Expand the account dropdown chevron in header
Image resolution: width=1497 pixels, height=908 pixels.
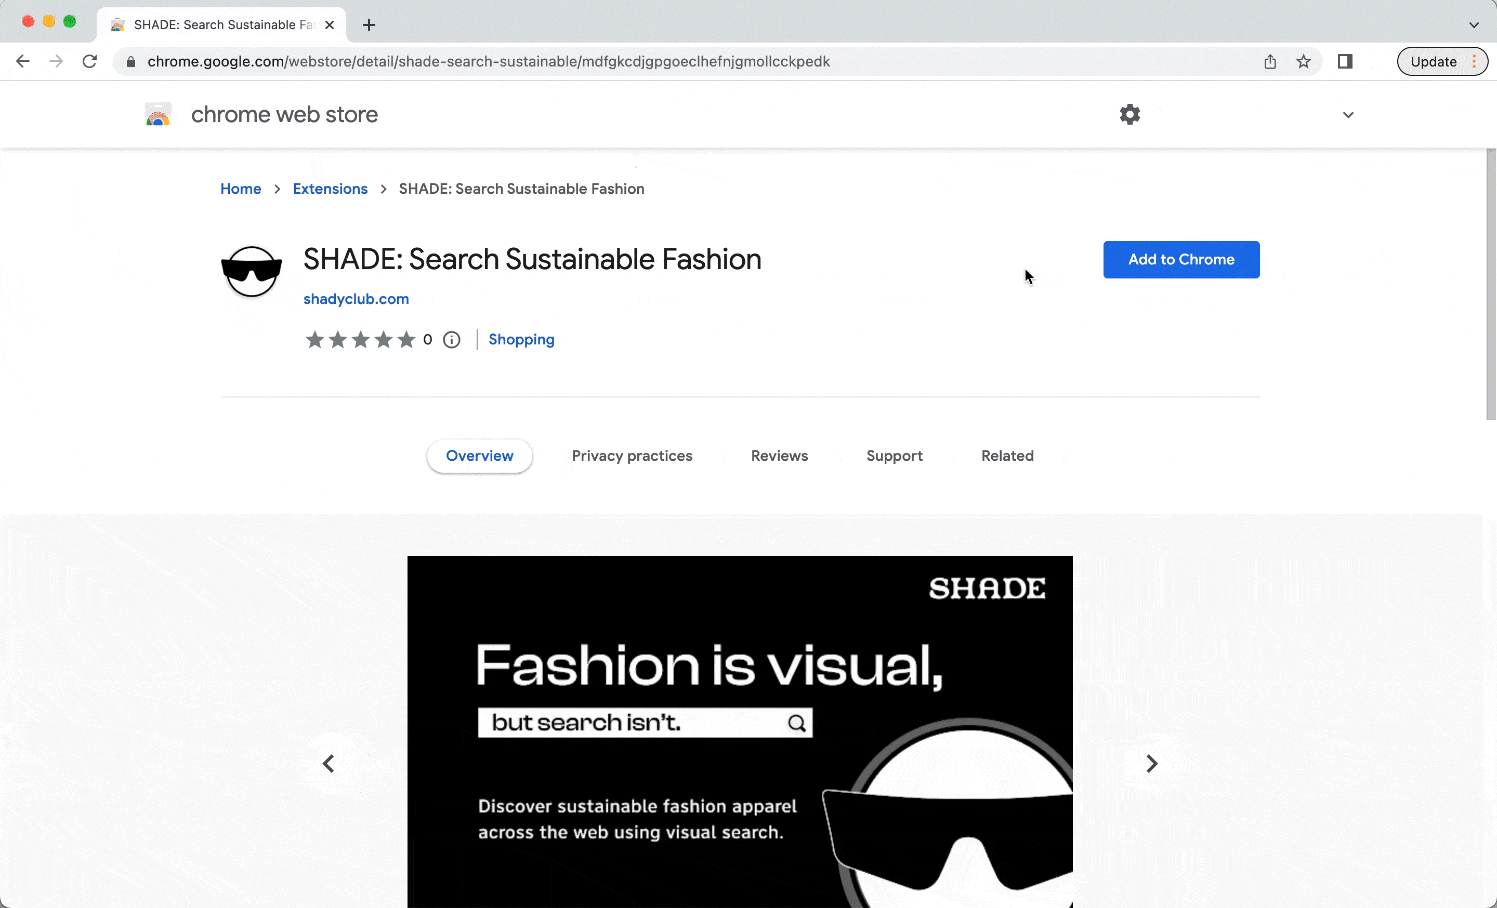1347,115
